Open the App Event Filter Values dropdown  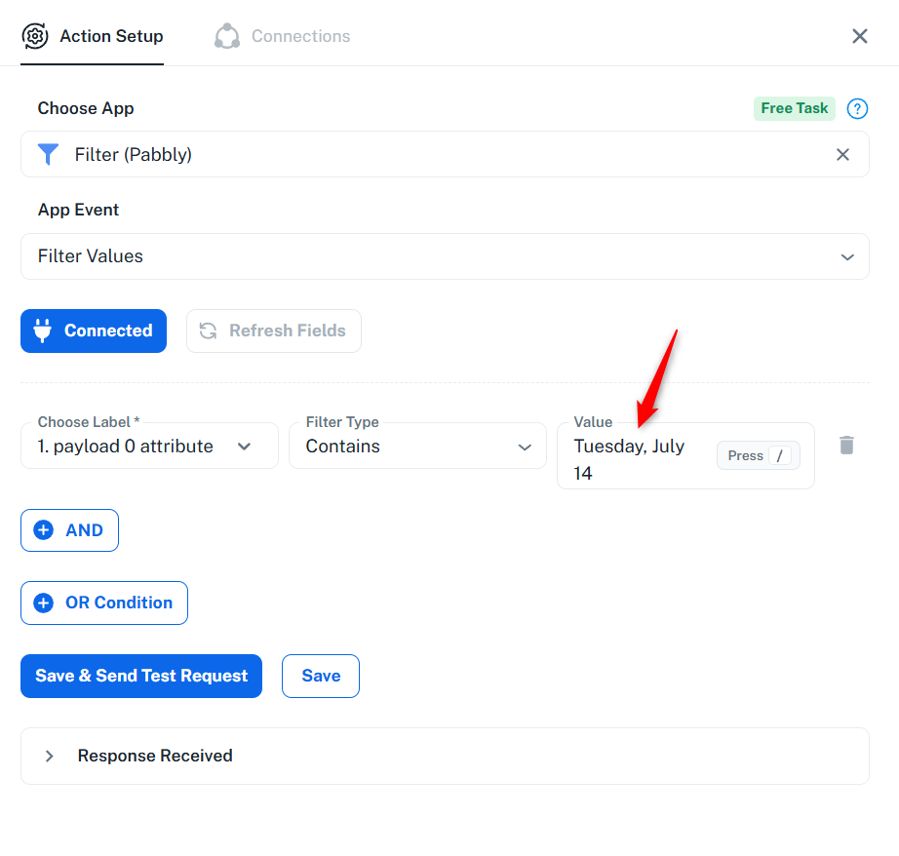445,256
